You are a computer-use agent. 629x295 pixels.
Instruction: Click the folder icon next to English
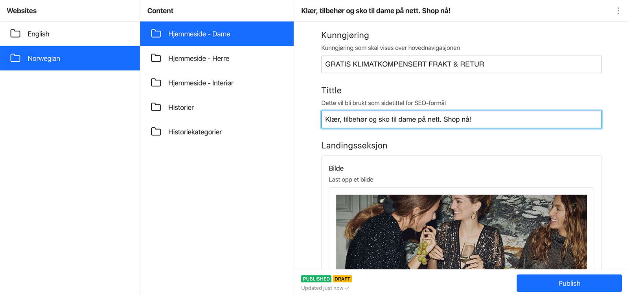tap(15, 33)
